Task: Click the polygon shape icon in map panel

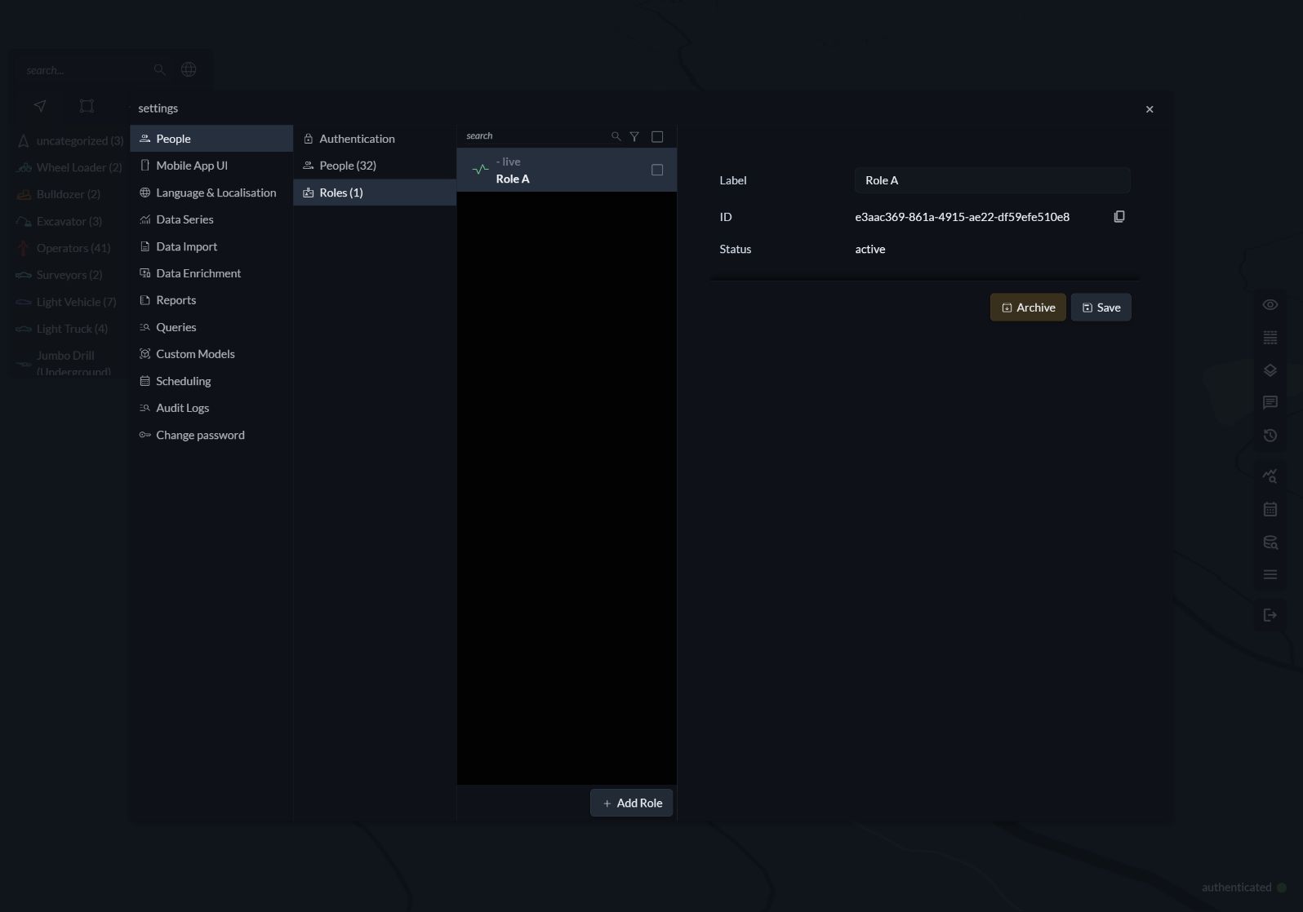Action: click(87, 106)
